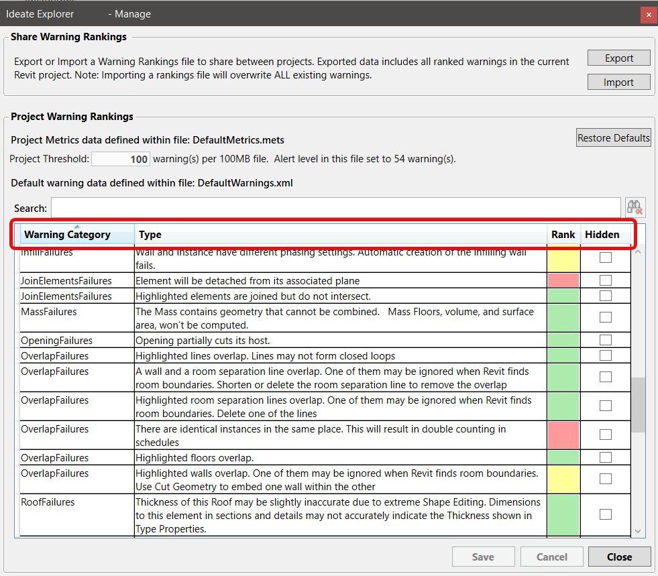Select 'Highlighted lines overlap' type cell
Image resolution: width=658 pixels, height=576 pixels.
coord(340,356)
